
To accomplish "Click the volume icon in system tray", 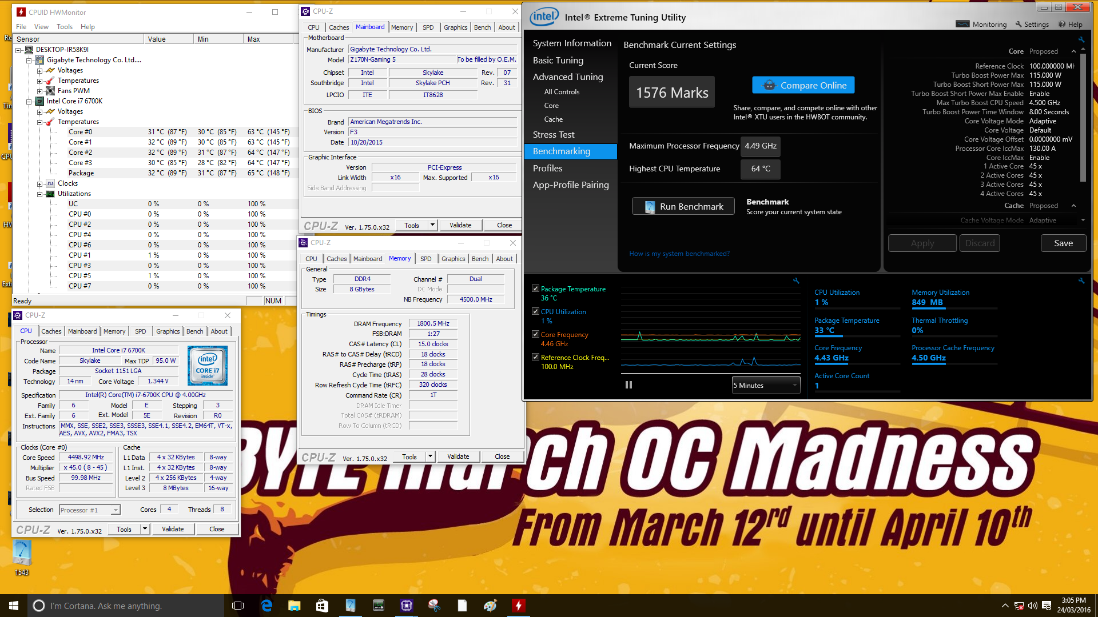I will (1032, 606).
